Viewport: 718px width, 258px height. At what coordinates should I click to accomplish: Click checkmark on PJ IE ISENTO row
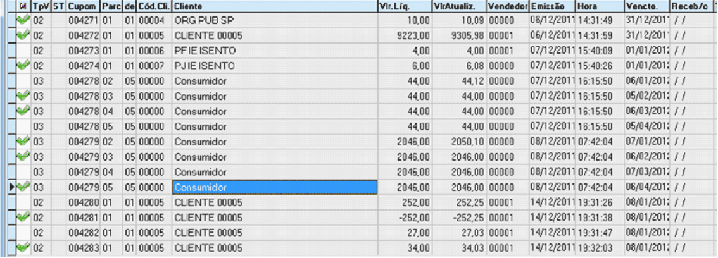point(22,66)
